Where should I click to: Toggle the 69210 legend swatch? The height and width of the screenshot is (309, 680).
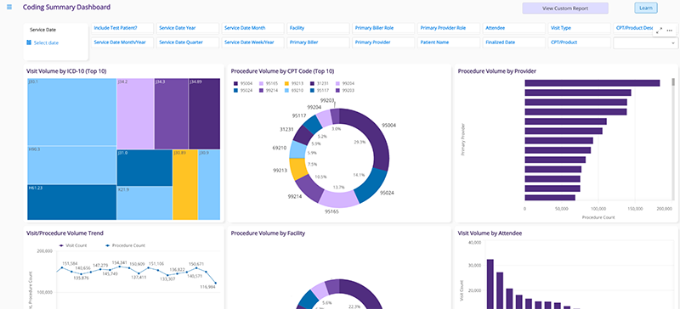point(286,91)
